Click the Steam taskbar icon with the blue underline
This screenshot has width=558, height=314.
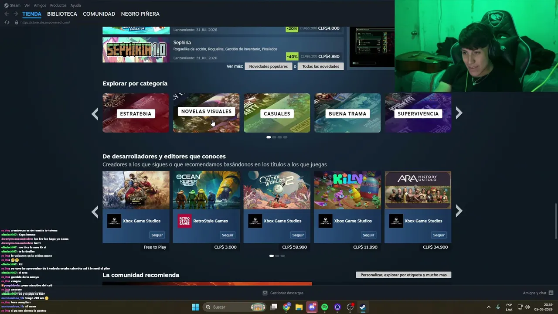pos(363,307)
